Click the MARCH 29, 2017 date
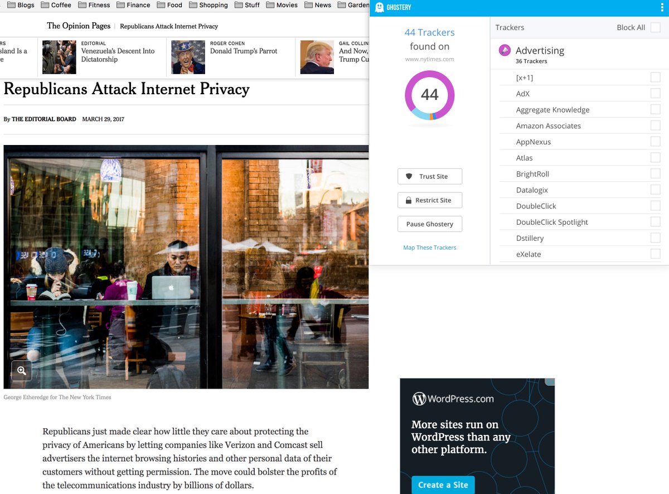Screen dimensions: 669x494 click(x=103, y=119)
